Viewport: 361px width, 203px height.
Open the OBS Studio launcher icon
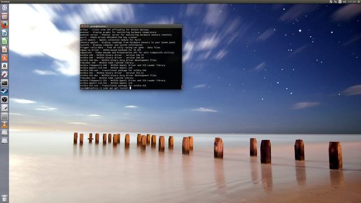click(5, 99)
